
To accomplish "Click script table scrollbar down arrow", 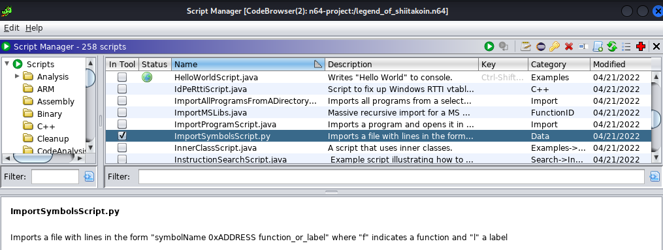I will click(656, 157).
